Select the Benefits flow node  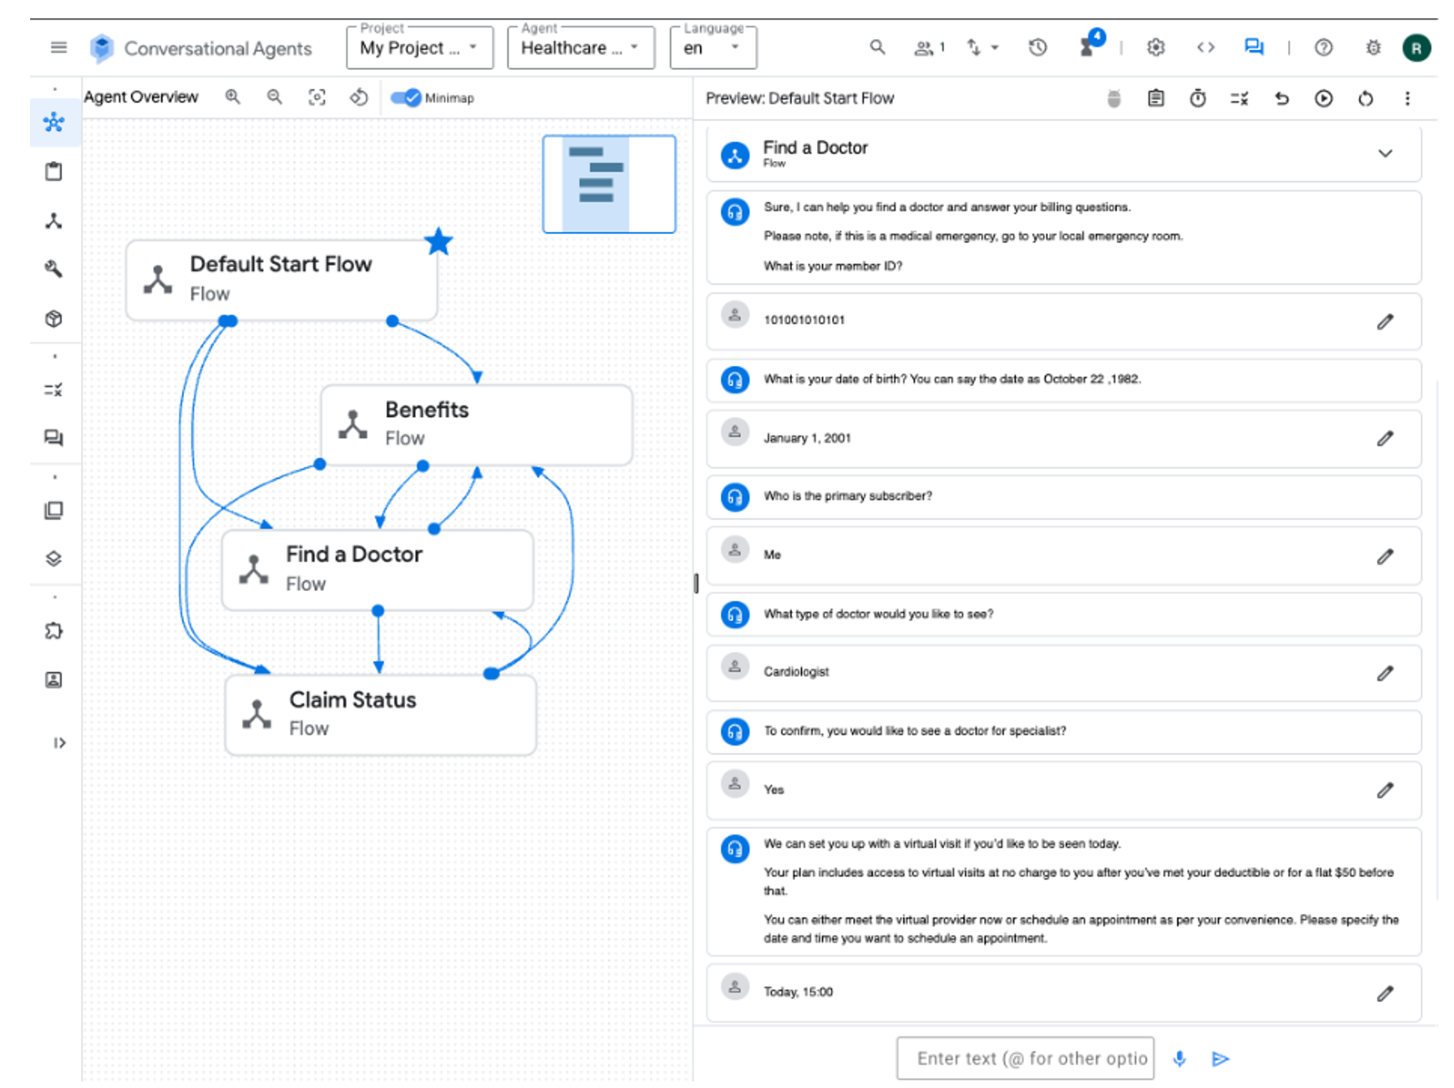coord(477,424)
